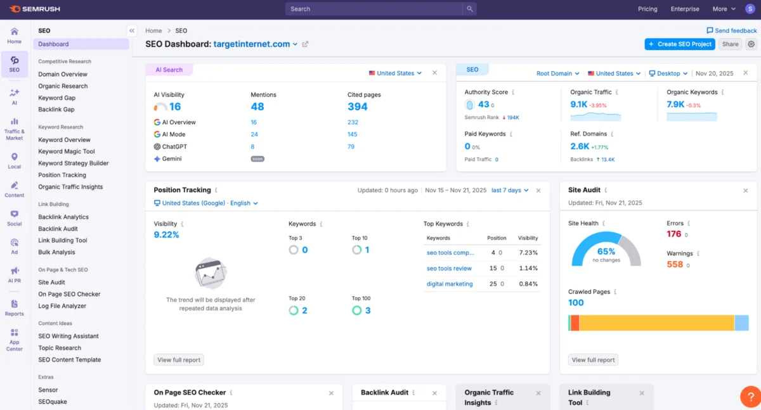Open the Local pin icon
Image resolution: width=761 pixels, height=410 pixels.
[14, 161]
